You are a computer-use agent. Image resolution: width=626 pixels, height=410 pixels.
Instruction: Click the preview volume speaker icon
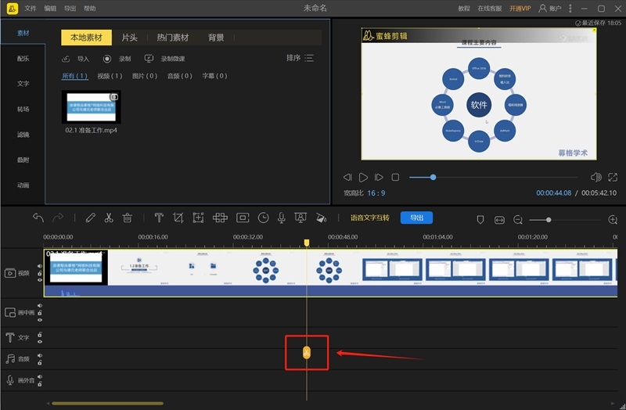(x=596, y=178)
